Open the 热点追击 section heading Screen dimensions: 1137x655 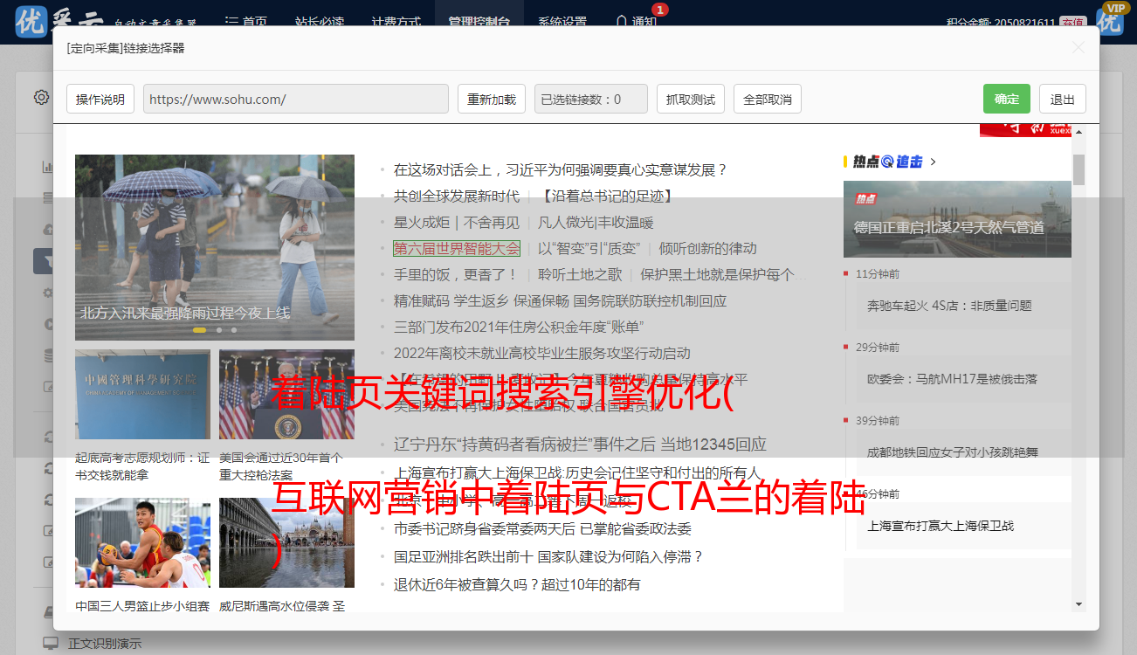point(887,162)
